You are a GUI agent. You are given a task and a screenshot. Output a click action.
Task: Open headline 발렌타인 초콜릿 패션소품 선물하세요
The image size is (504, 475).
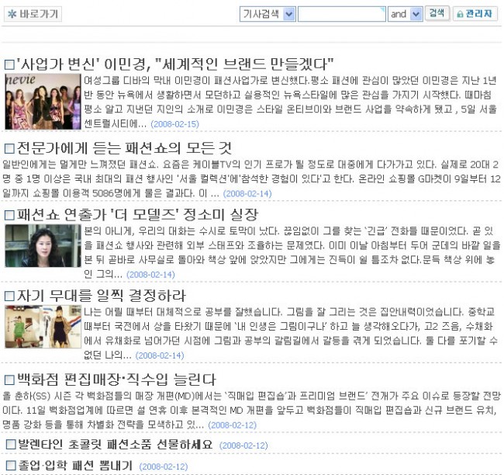115,445
